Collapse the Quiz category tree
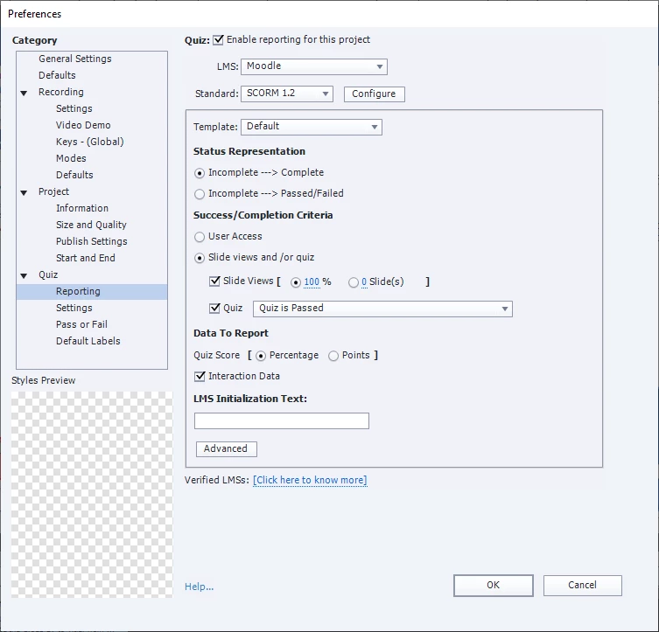The width and height of the screenshot is (659, 632). point(24,275)
